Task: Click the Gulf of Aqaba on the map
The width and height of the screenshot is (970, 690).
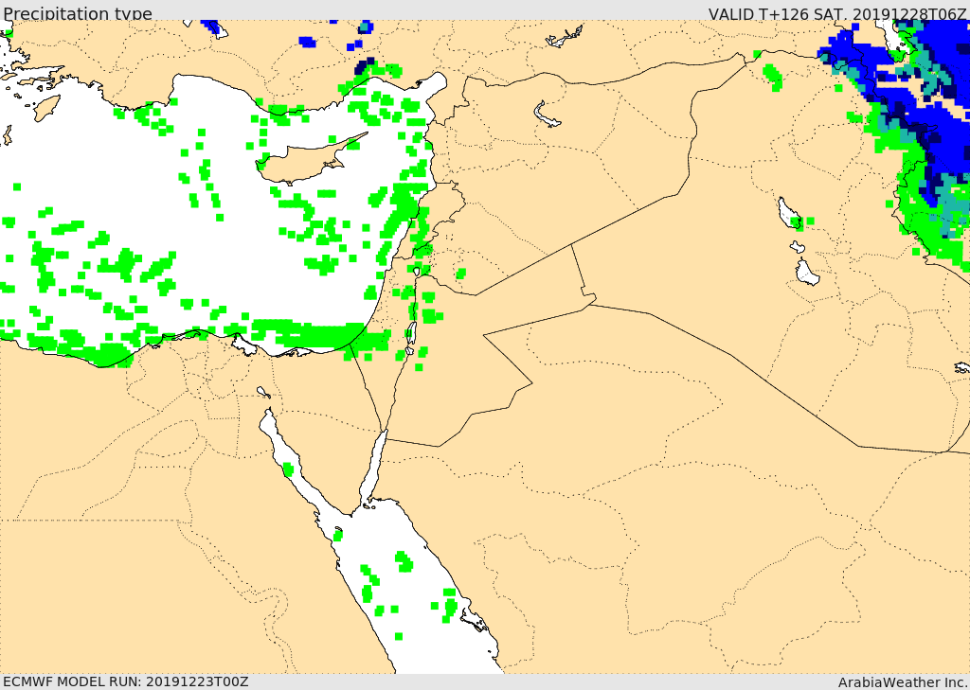Action: (373, 467)
